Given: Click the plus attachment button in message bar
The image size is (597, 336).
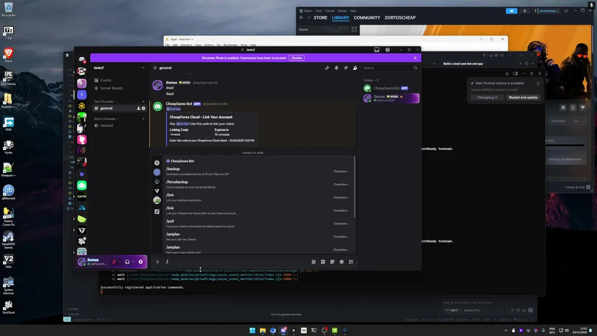Looking at the screenshot, I should click(157, 262).
